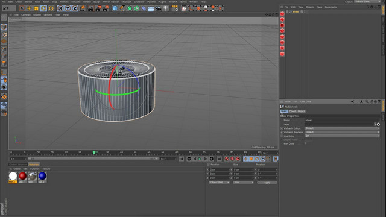
Task: Add a Light object
Action: 166,8
